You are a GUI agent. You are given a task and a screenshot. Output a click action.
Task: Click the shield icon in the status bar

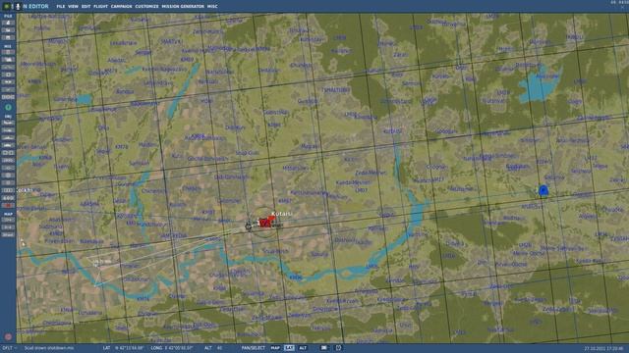pos(338,348)
